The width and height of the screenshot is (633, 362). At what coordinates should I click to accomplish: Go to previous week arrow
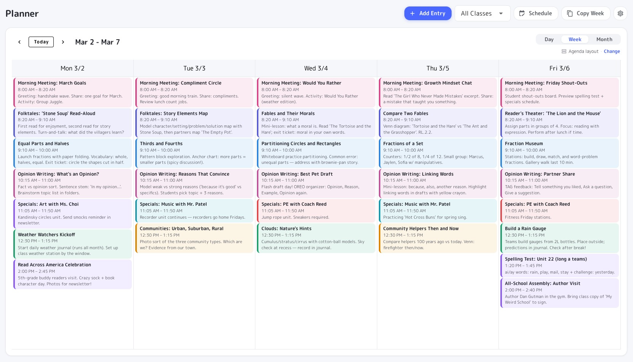coord(19,42)
